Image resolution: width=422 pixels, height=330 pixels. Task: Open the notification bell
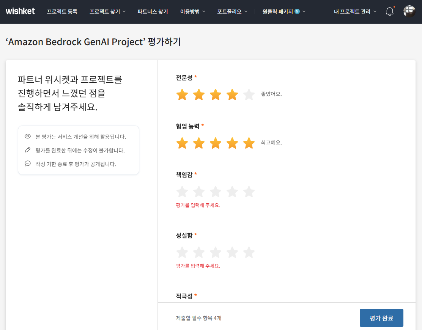[x=390, y=12]
